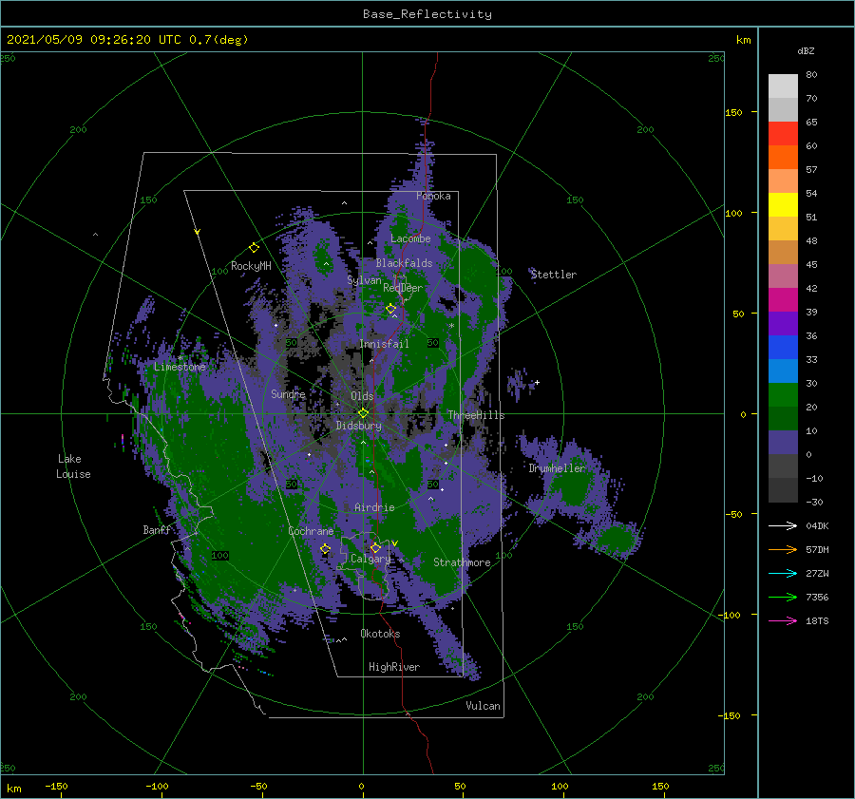Click the Lacombe town label
The image size is (855, 799).
pyautogui.click(x=410, y=238)
